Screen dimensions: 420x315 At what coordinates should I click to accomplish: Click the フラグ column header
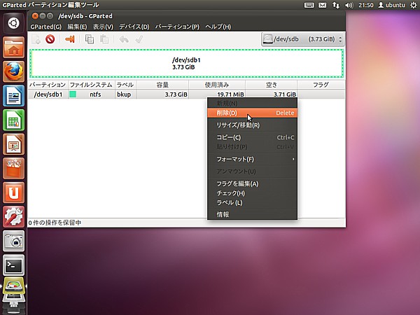(321, 85)
